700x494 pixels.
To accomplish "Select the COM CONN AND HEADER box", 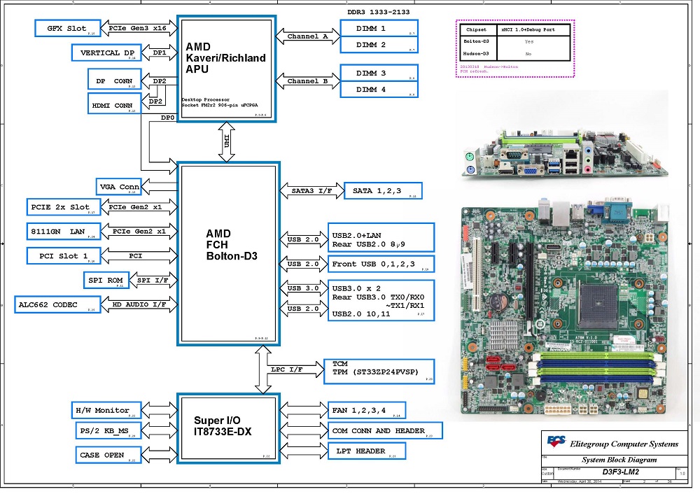I will [x=385, y=430].
